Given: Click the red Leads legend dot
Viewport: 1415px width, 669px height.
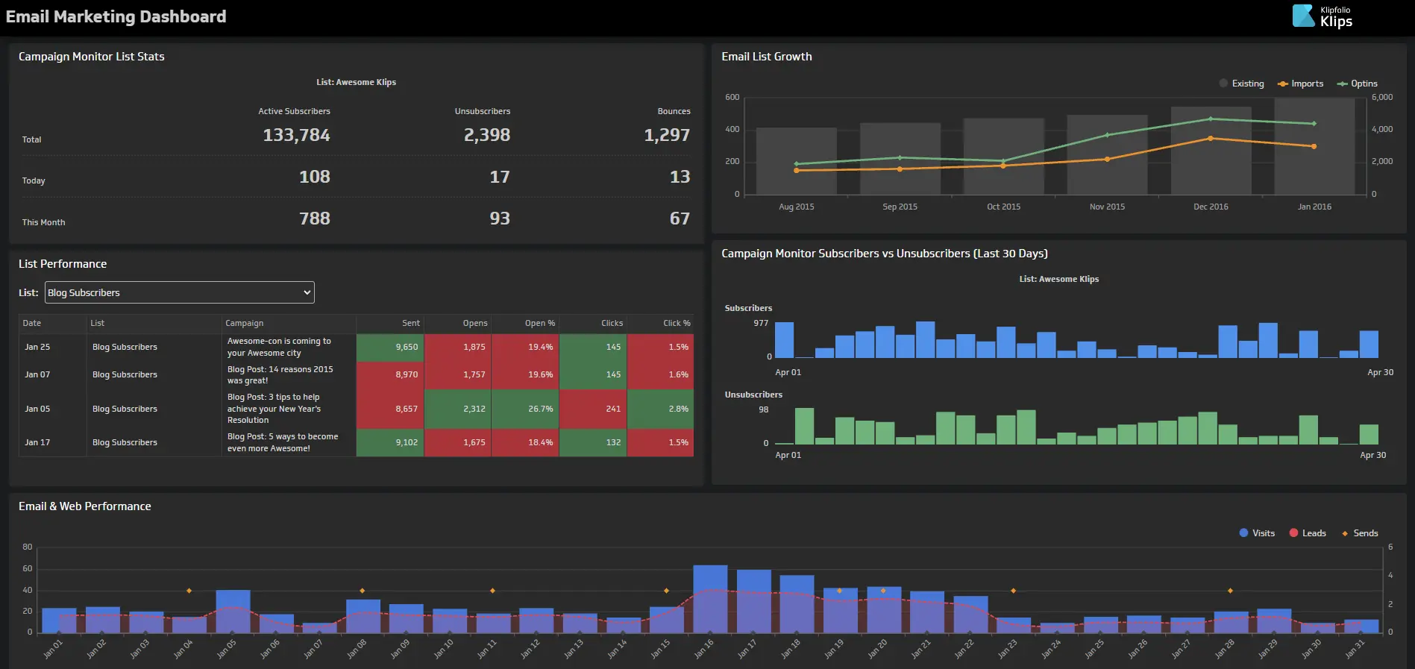Looking at the screenshot, I should 1293,533.
